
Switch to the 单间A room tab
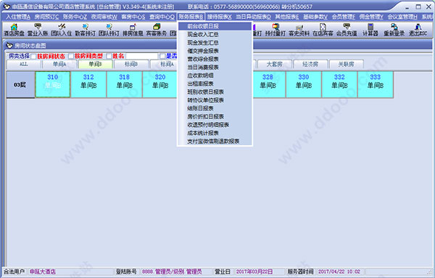[59, 64]
